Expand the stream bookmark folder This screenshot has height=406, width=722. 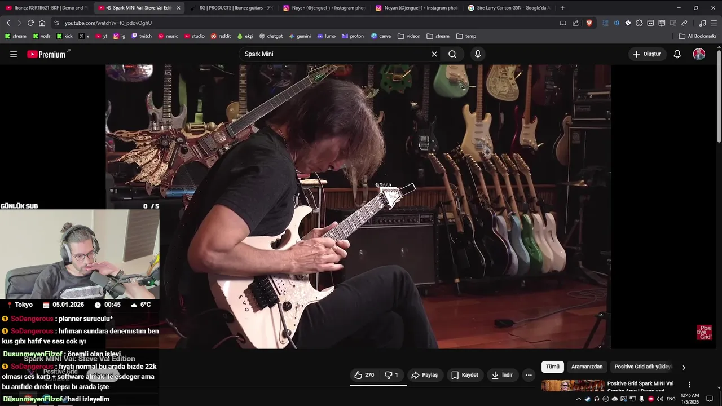tap(438, 36)
